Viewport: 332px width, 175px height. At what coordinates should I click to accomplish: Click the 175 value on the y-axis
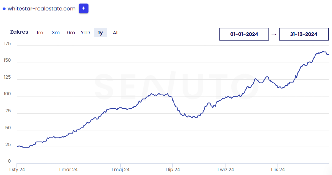(x=7, y=44)
